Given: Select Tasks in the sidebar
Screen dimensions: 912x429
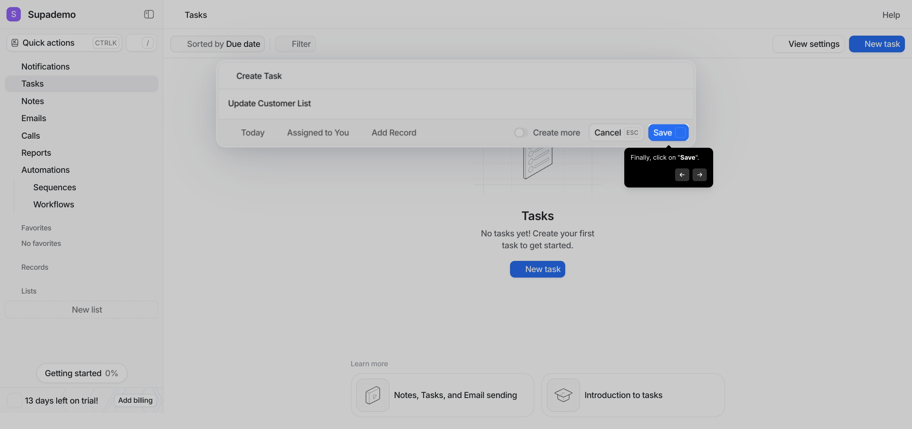Looking at the screenshot, I should click(81, 84).
